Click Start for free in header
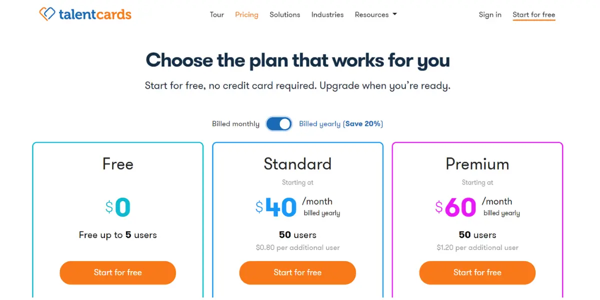 [534, 14]
